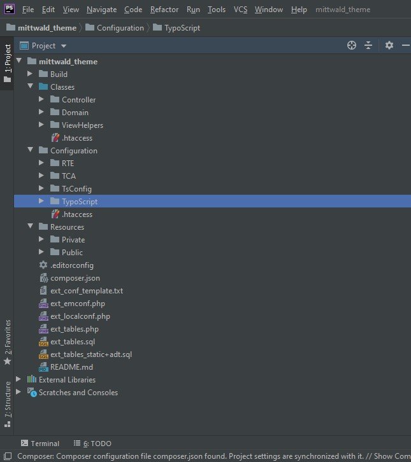This screenshot has height=462, width=411.
Task: Open the Refactor menu
Action: (x=164, y=10)
